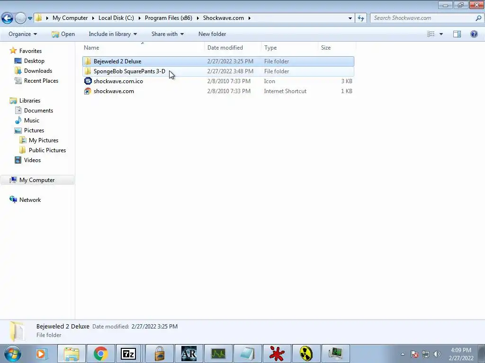The width and height of the screenshot is (485, 363).
Task: Click the shockwave.com.ico S icon
Action: 88,81
